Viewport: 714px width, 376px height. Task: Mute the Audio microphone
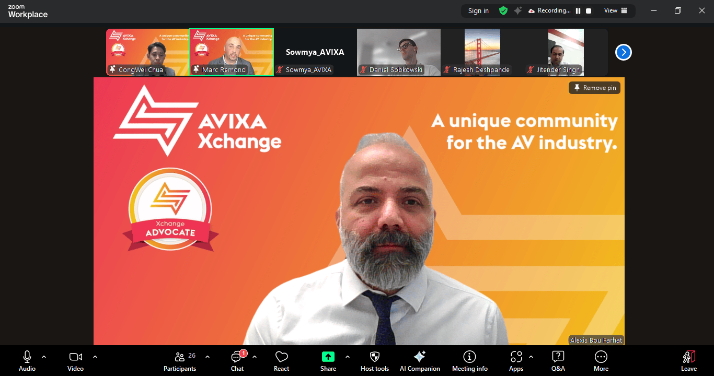tap(27, 360)
